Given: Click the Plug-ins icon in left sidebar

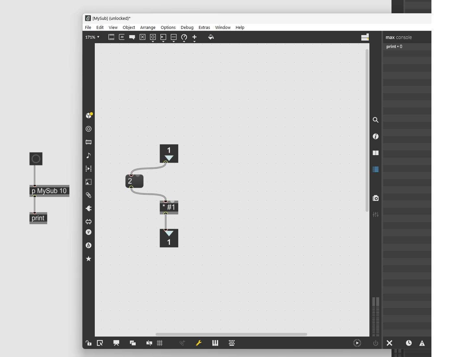Looking at the screenshot, I should point(88,208).
